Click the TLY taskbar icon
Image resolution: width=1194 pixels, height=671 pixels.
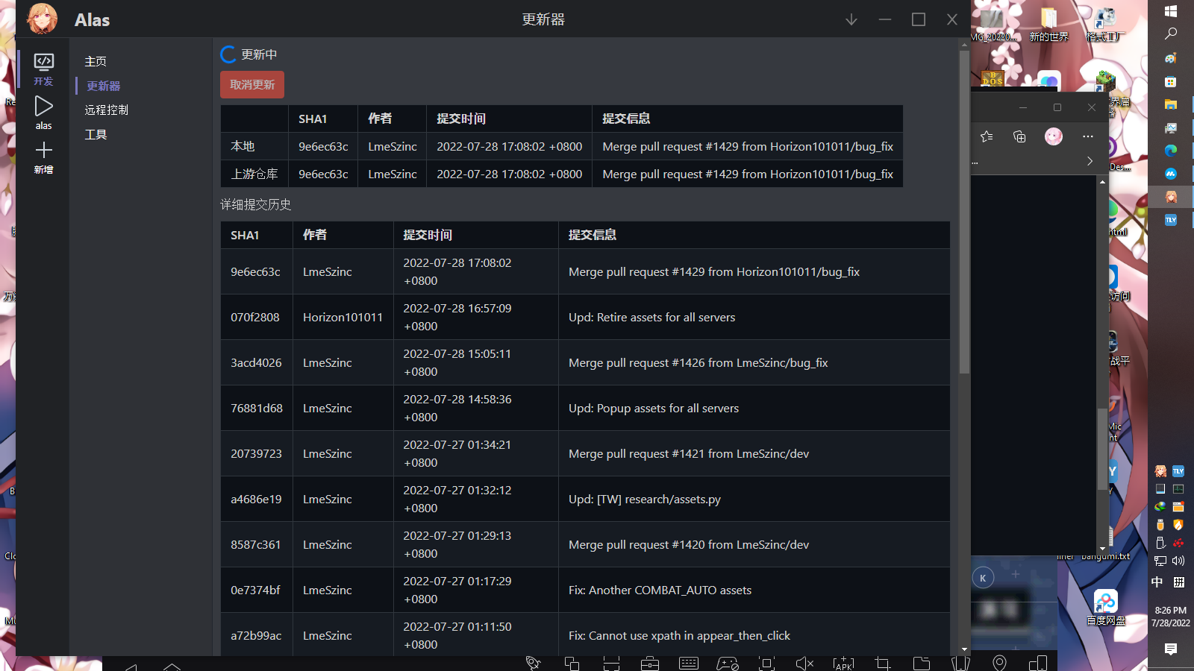coord(1171,220)
